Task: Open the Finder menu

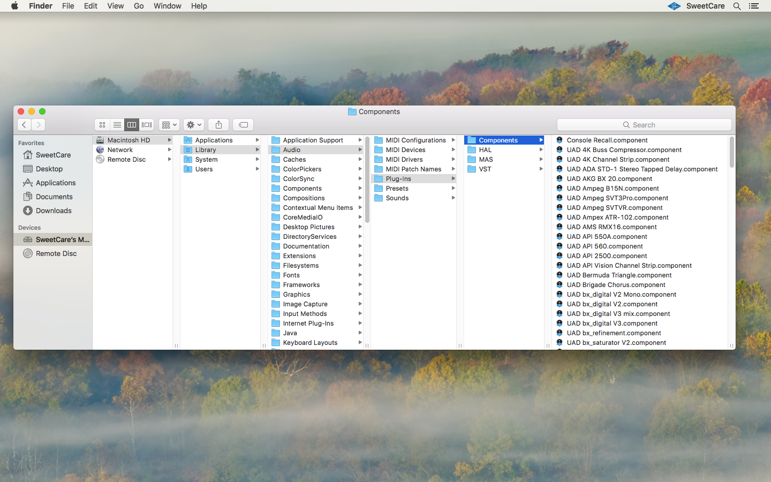Action: [x=40, y=6]
